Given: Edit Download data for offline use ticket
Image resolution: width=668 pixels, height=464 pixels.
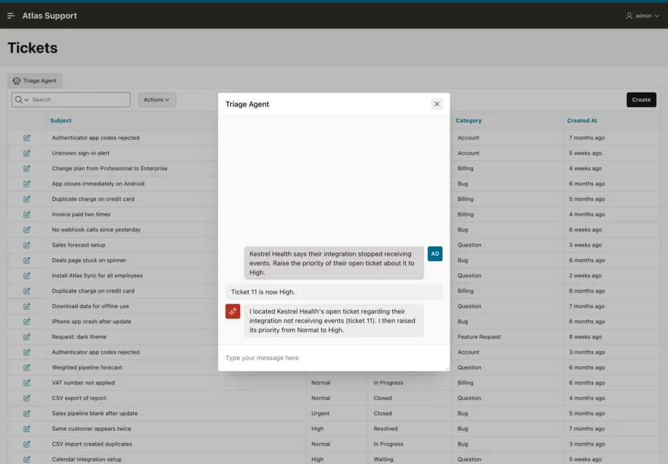Looking at the screenshot, I should pyautogui.click(x=27, y=306).
